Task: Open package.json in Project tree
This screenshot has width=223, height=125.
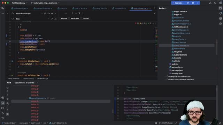Action: click(177, 70)
